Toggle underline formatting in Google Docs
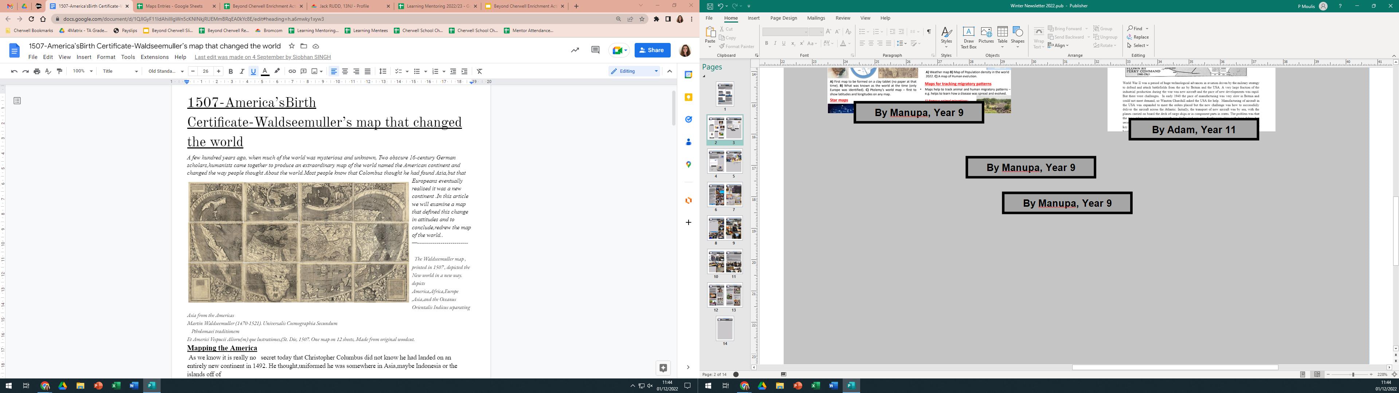1399x393 pixels. [x=253, y=71]
